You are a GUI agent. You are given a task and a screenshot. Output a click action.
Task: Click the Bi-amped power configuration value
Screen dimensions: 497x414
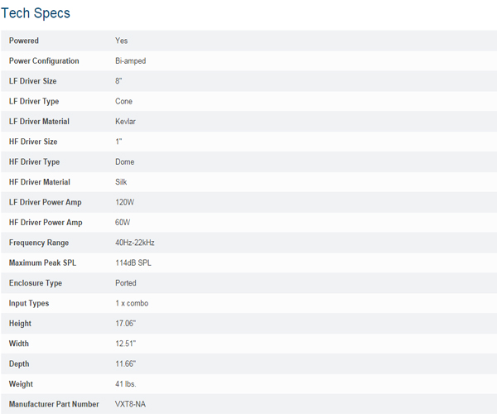tap(131, 61)
